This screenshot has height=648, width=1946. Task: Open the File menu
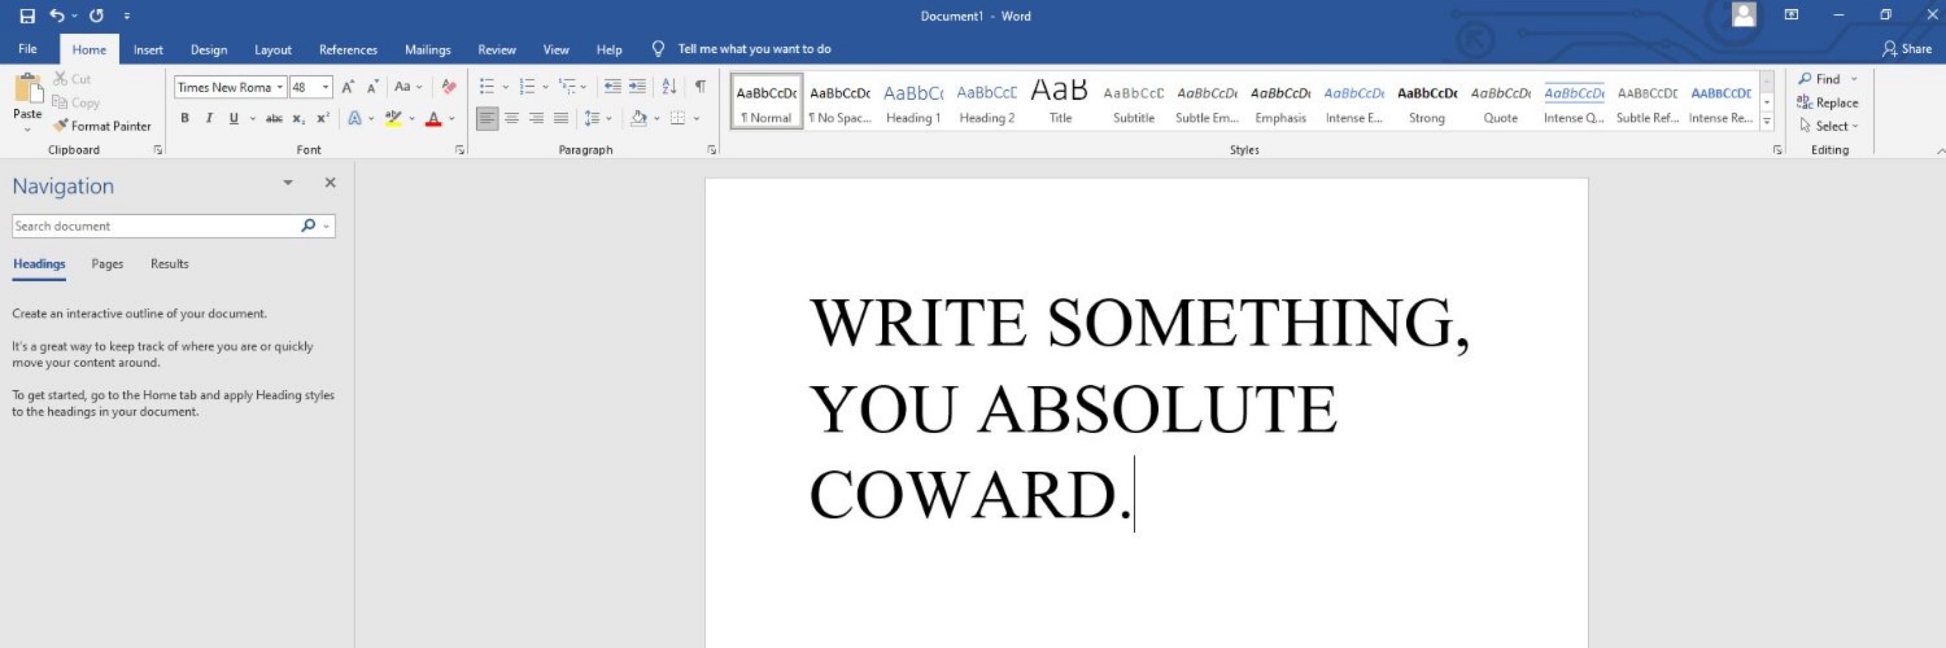28,49
